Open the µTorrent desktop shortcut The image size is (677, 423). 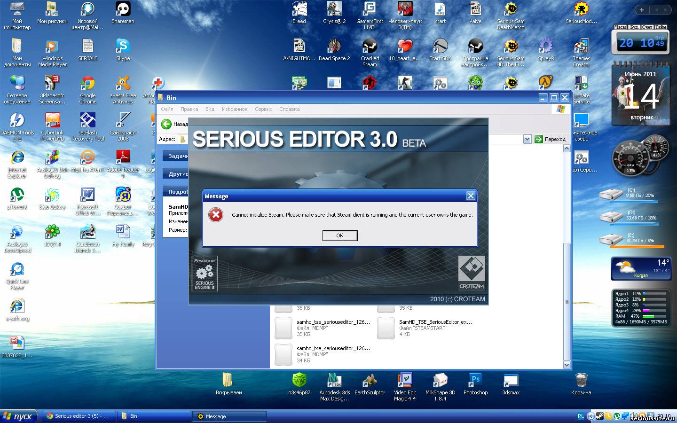(x=17, y=198)
